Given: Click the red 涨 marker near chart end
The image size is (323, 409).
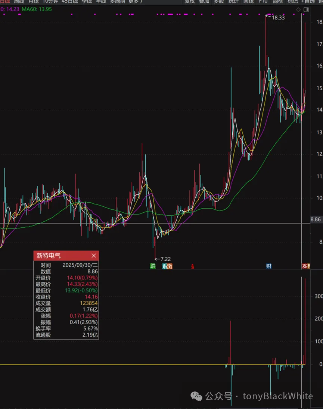Looking at the screenshot, I should click(304, 266).
